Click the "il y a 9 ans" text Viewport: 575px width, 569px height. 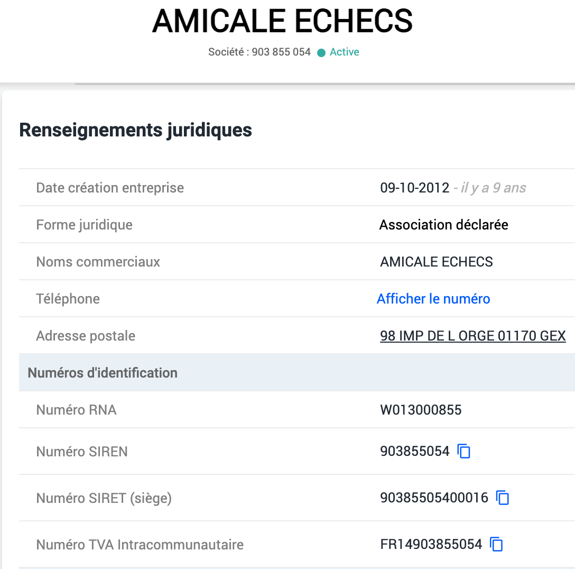point(493,188)
